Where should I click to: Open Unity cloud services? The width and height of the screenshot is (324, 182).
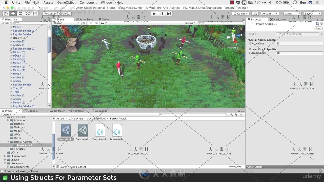pos(255,14)
